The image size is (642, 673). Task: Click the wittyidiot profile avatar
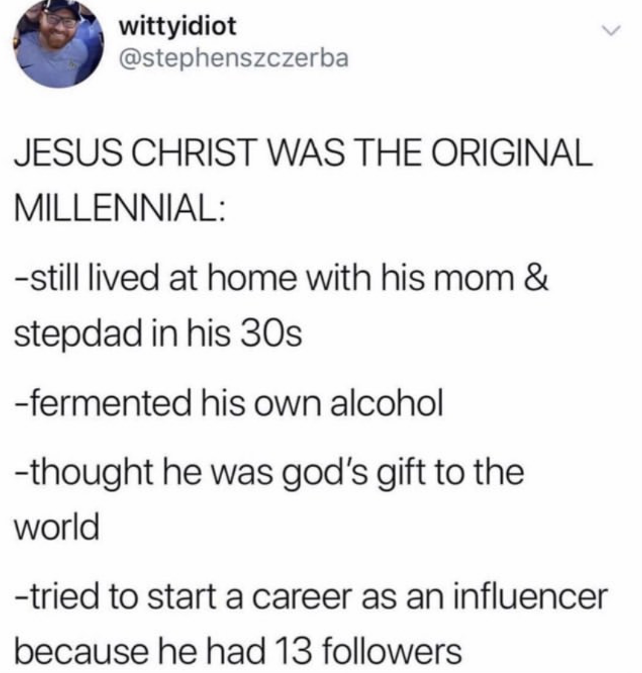[x=59, y=43]
